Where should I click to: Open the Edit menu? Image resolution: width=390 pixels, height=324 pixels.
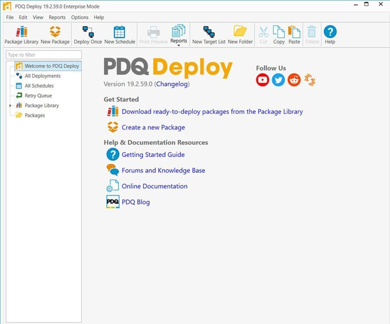coord(23,17)
